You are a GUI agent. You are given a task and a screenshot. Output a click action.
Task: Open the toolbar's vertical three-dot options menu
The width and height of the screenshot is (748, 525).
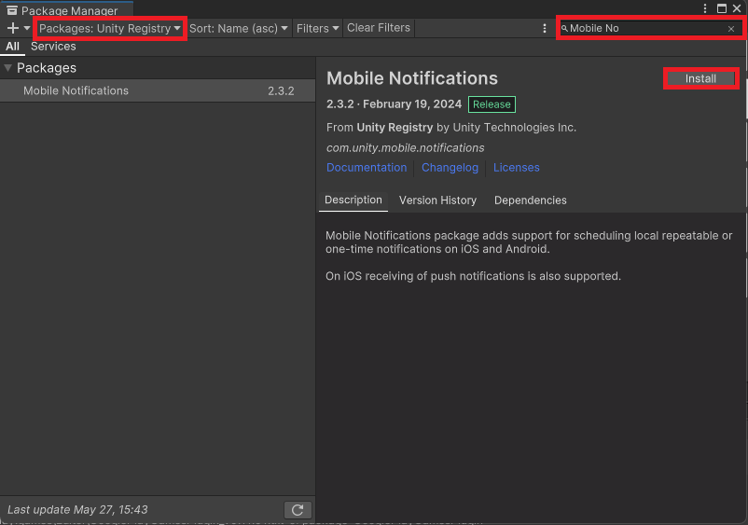(545, 28)
